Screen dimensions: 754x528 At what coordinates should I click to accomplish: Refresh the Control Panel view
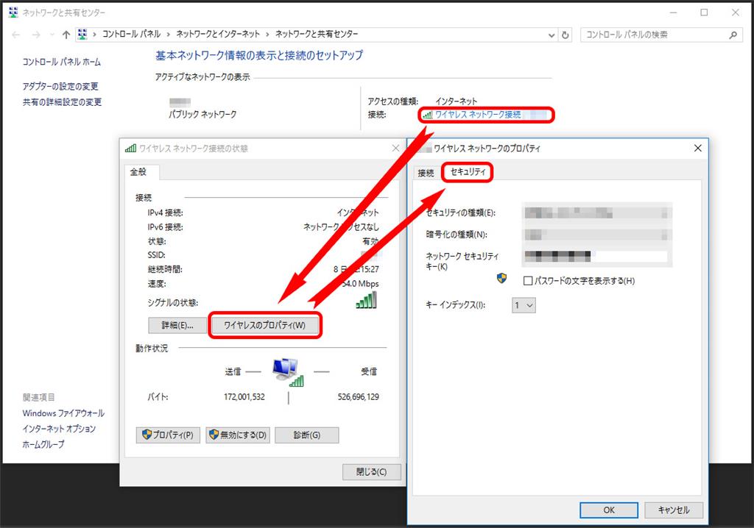pos(565,35)
